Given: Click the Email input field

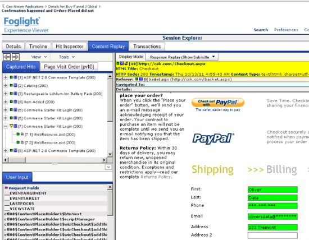Looking at the screenshot, I should coord(272,216).
